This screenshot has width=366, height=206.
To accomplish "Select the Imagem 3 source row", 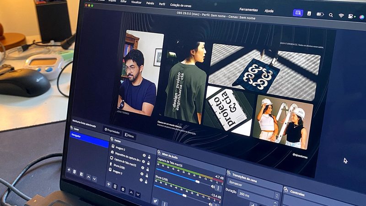I will (x=128, y=176).
